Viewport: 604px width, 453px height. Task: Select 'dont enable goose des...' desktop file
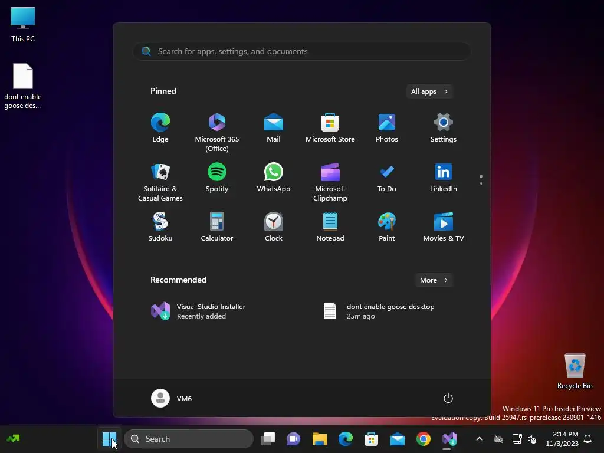click(x=23, y=86)
